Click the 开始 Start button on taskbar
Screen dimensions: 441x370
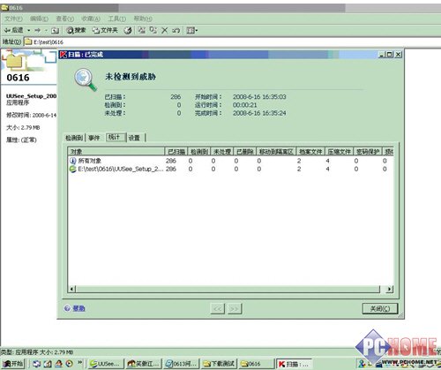[x=13, y=364]
